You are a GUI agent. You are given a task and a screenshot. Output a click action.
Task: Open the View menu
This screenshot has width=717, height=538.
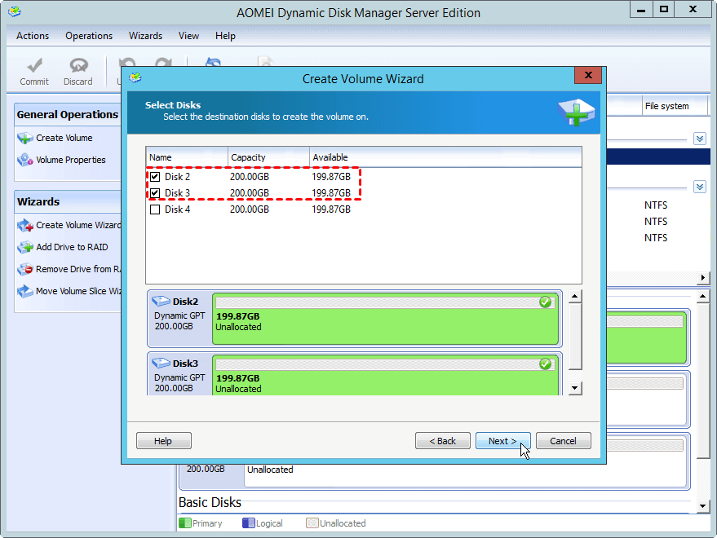[189, 36]
